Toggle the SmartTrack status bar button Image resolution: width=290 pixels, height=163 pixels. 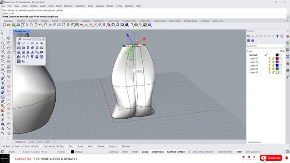[x=158, y=152]
